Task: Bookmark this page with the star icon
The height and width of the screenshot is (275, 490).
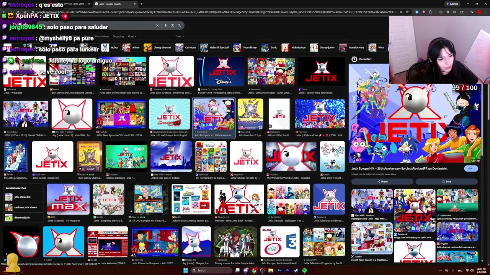Action: point(407,12)
